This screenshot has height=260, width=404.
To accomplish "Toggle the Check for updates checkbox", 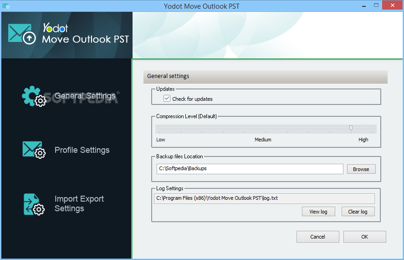I will click(167, 98).
